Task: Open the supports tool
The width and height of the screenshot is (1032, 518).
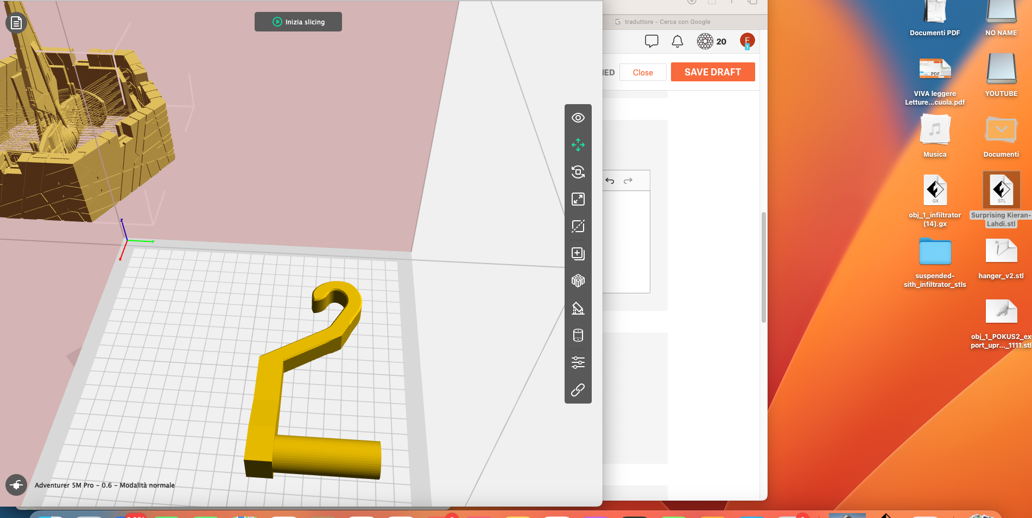Action: (x=578, y=308)
